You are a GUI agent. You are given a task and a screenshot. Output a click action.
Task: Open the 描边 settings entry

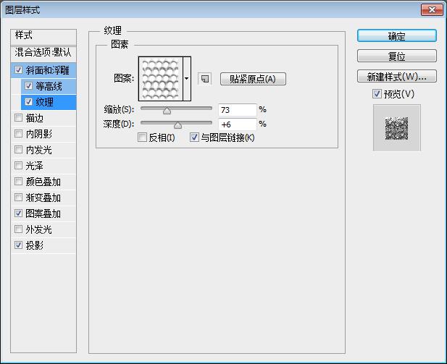coord(35,118)
